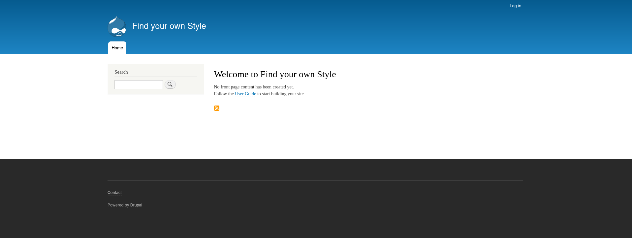Click the Log in link
The height and width of the screenshot is (238, 632).
point(515,6)
